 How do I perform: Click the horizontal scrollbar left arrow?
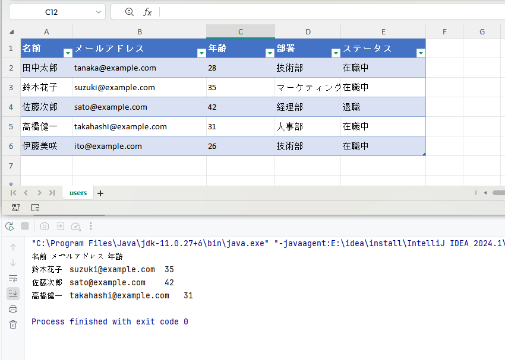pos(485,193)
